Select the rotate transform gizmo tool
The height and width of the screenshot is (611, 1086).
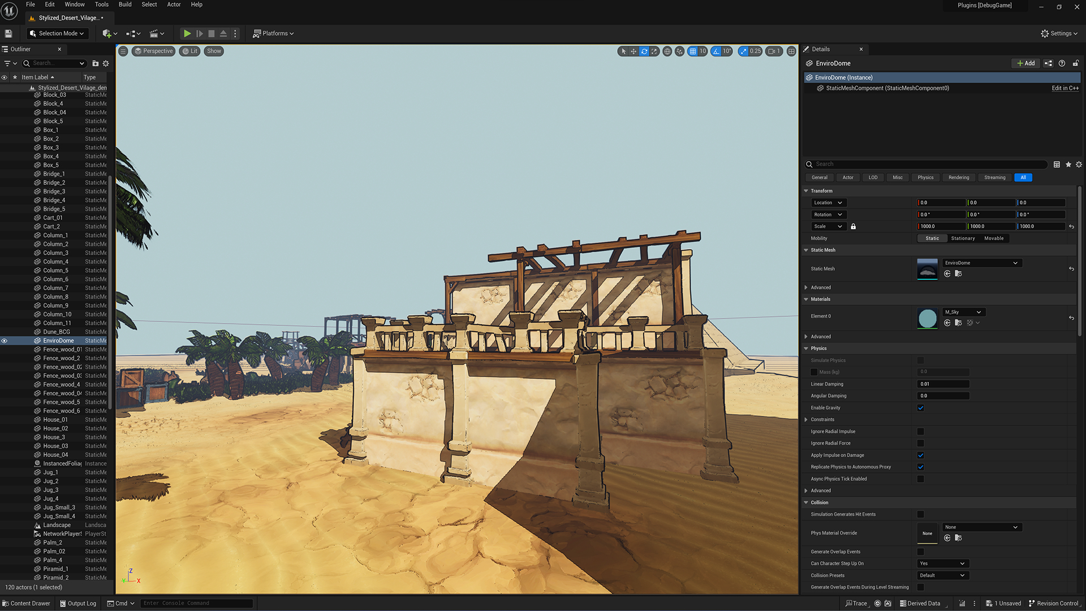[x=644, y=51]
